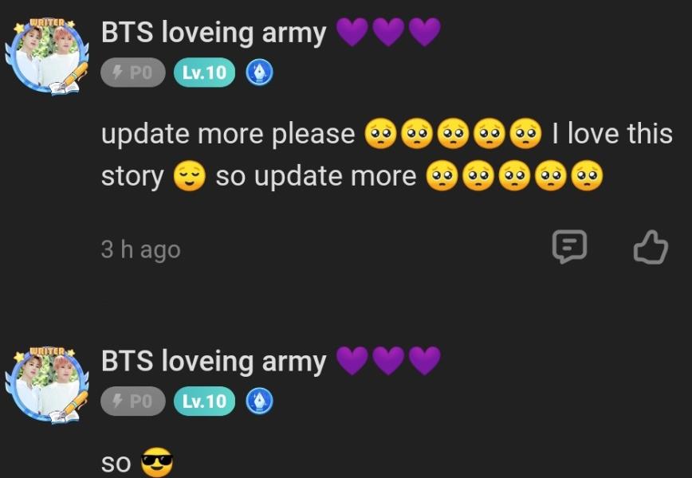The height and width of the screenshot is (478, 692).
Task: Tap the second P0 power badge
Action: pos(133,401)
